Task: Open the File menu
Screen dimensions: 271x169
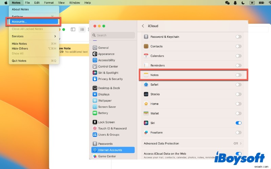Action: click(x=27, y=3)
